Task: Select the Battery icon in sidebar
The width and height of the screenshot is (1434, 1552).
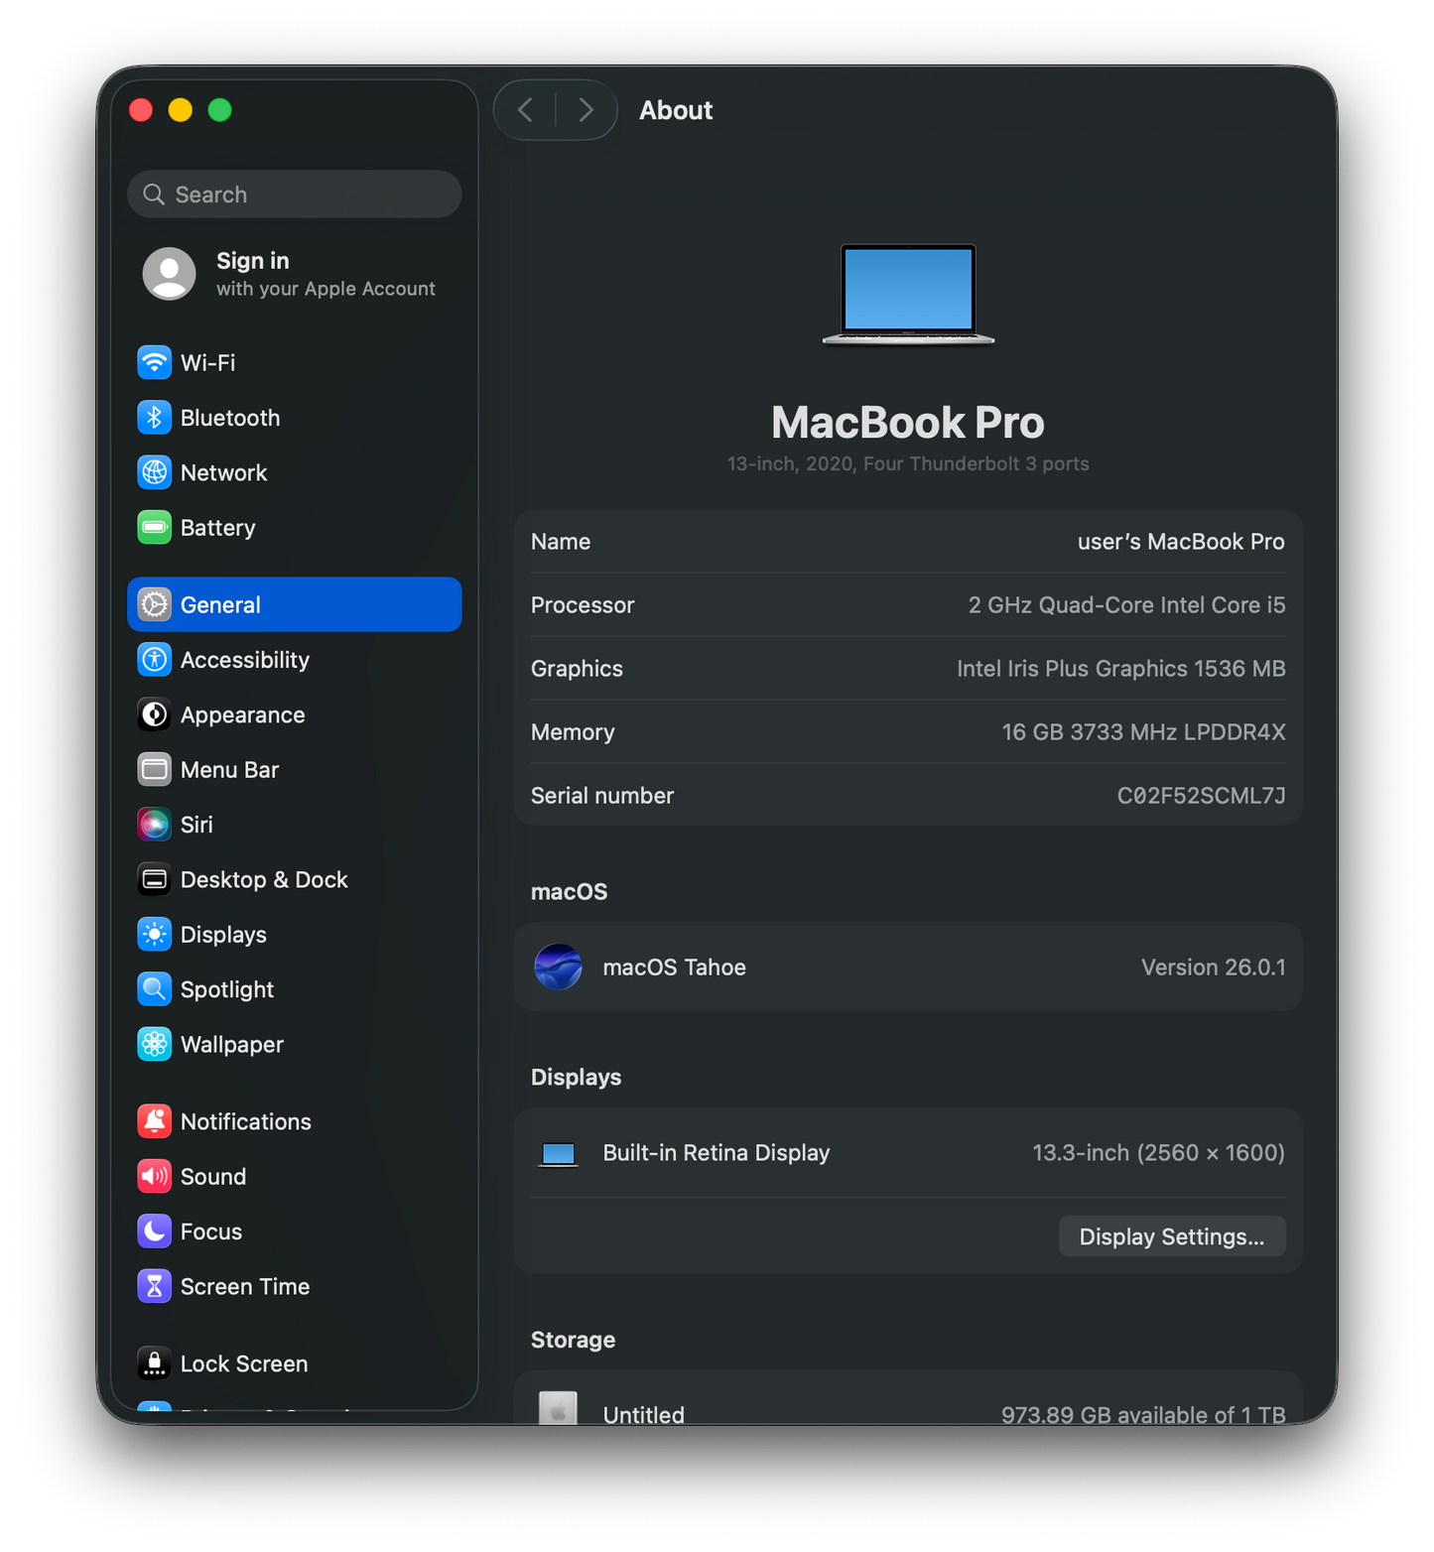Action: 154,528
